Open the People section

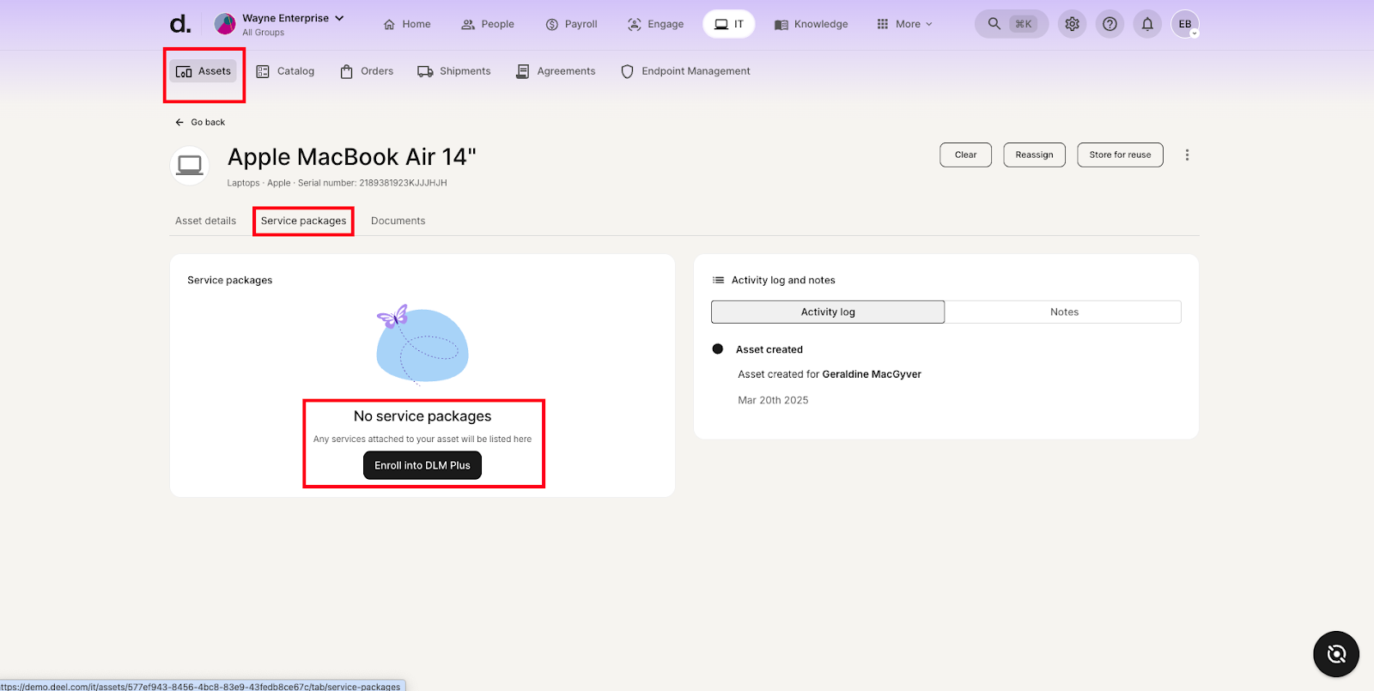point(488,24)
